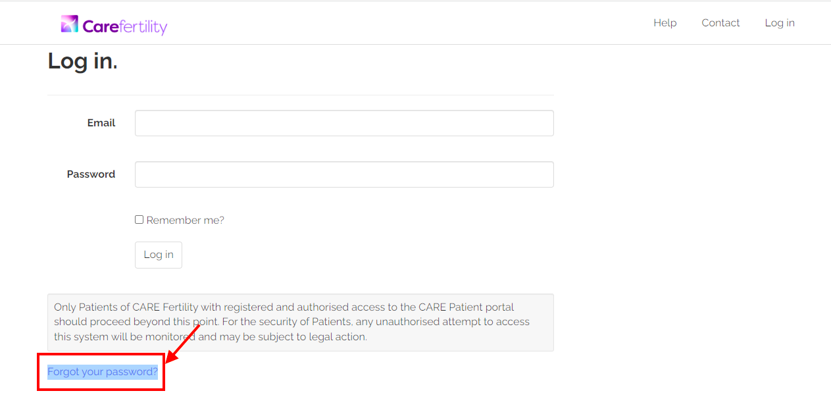Screen dimensions: 831x414
Task: Focus the Email input field
Action: click(x=344, y=123)
